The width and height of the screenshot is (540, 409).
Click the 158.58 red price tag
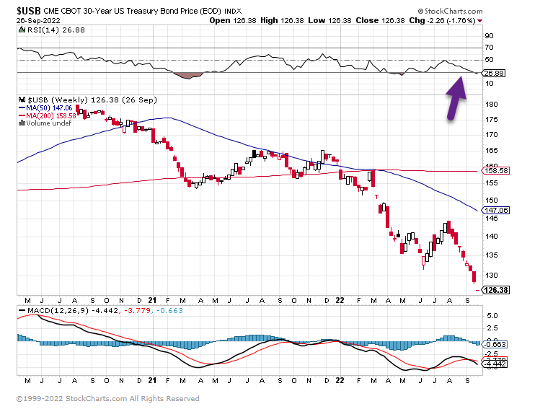point(496,170)
